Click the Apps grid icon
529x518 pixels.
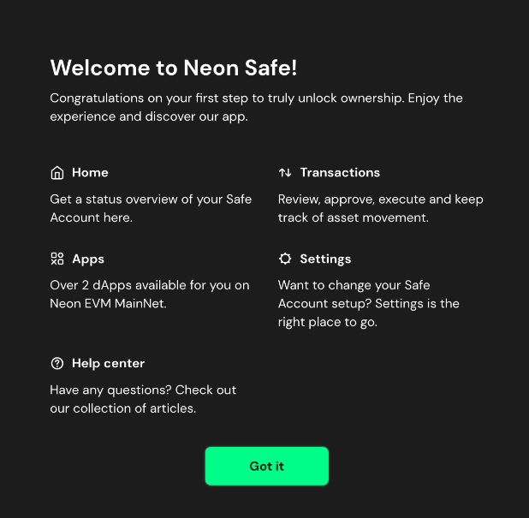point(57,259)
